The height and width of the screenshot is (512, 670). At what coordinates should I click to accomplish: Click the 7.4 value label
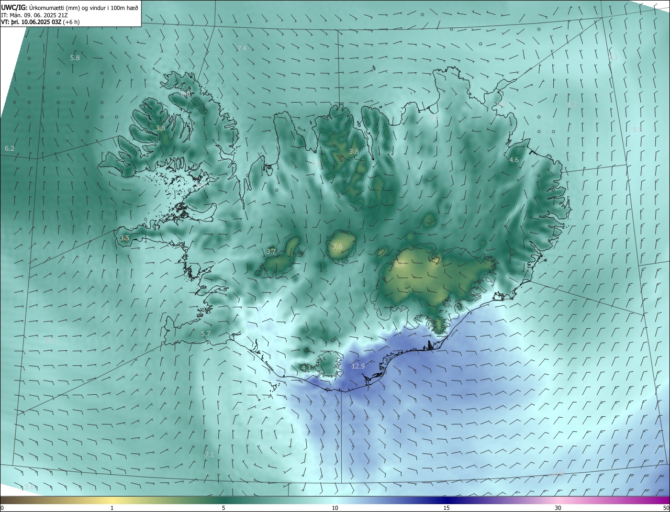[242, 48]
